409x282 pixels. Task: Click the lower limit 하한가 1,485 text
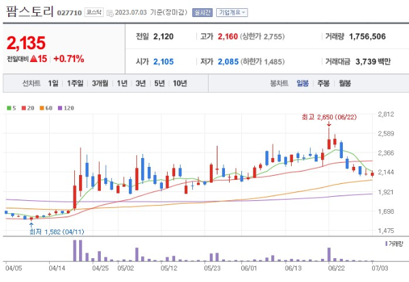click(262, 62)
